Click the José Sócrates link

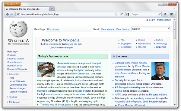pos(151,102)
